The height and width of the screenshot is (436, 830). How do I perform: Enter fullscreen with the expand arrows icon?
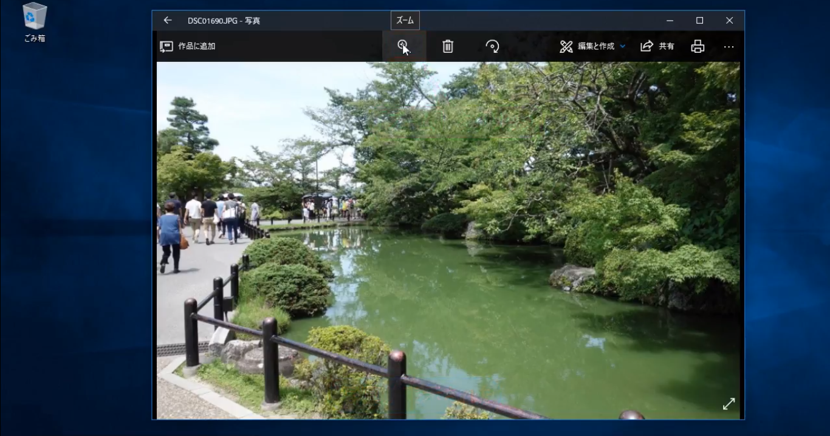pyautogui.click(x=729, y=404)
